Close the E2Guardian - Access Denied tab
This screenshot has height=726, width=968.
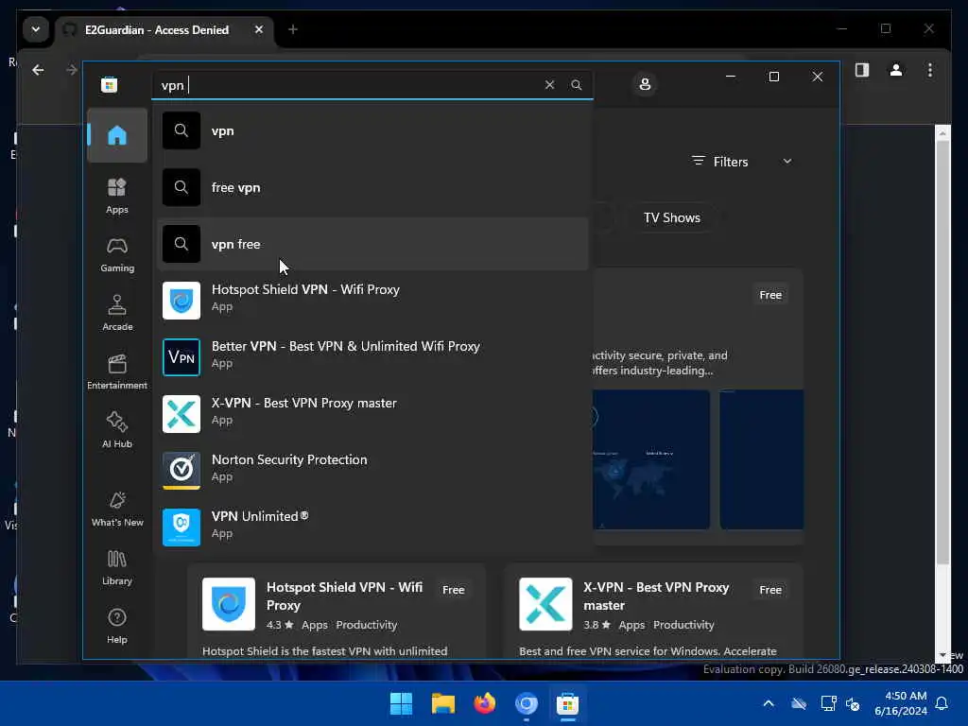pyautogui.click(x=259, y=29)
